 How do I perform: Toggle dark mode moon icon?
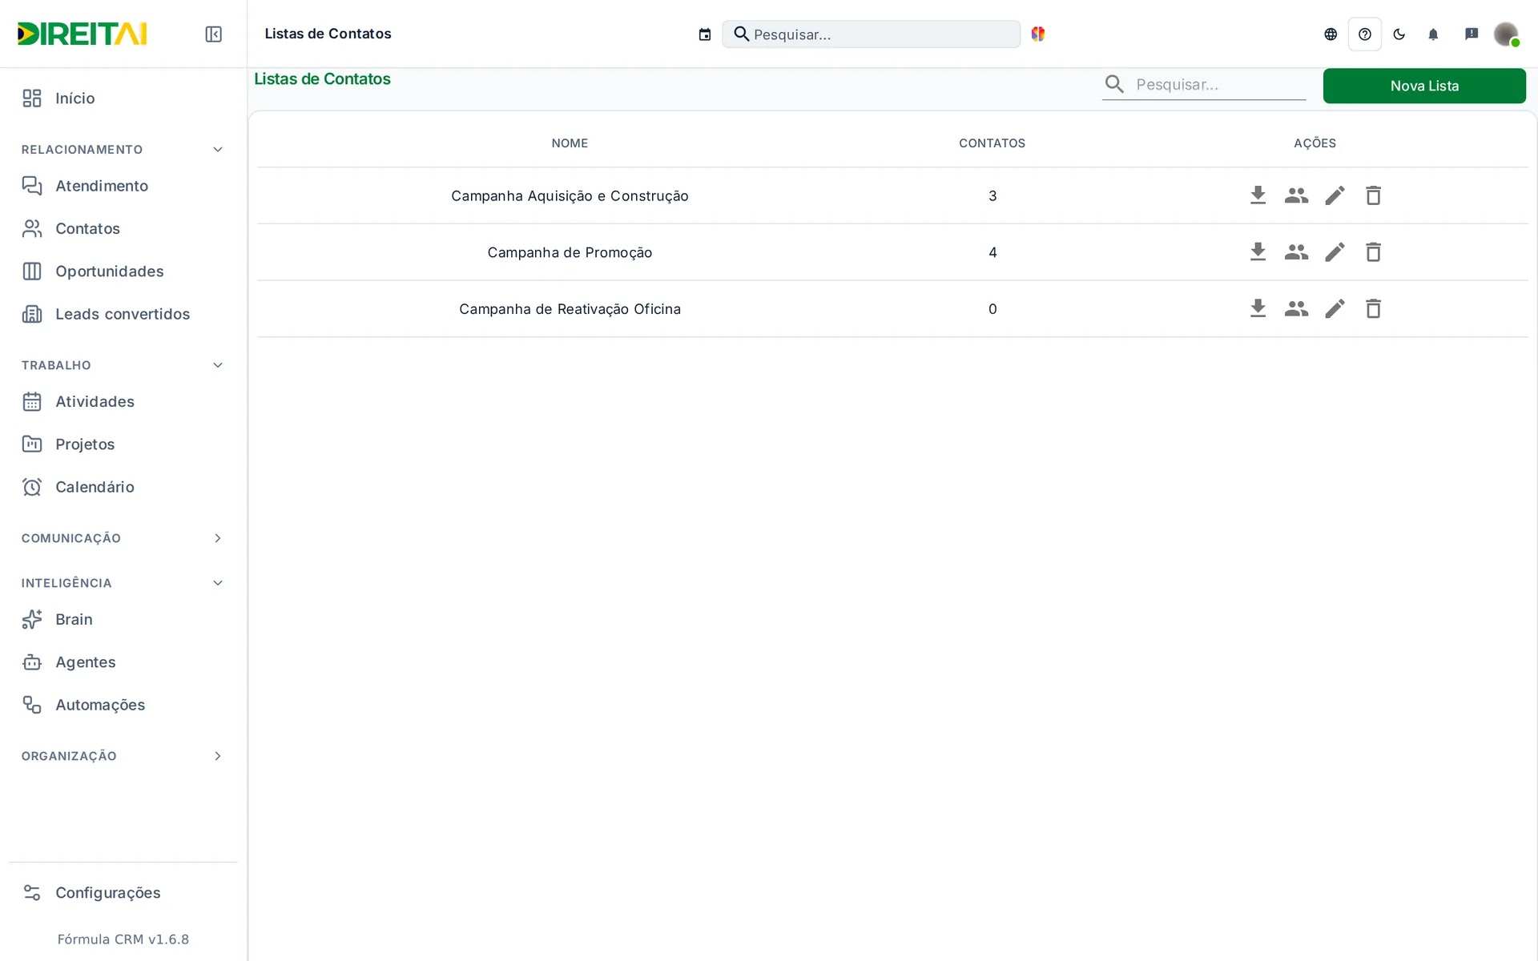pyautogui.click(x=1399, y=34)
